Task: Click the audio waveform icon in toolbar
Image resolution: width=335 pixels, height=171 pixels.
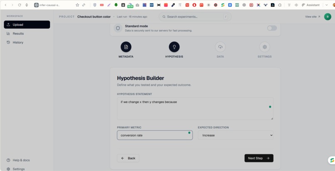Action: pos(296,5)
